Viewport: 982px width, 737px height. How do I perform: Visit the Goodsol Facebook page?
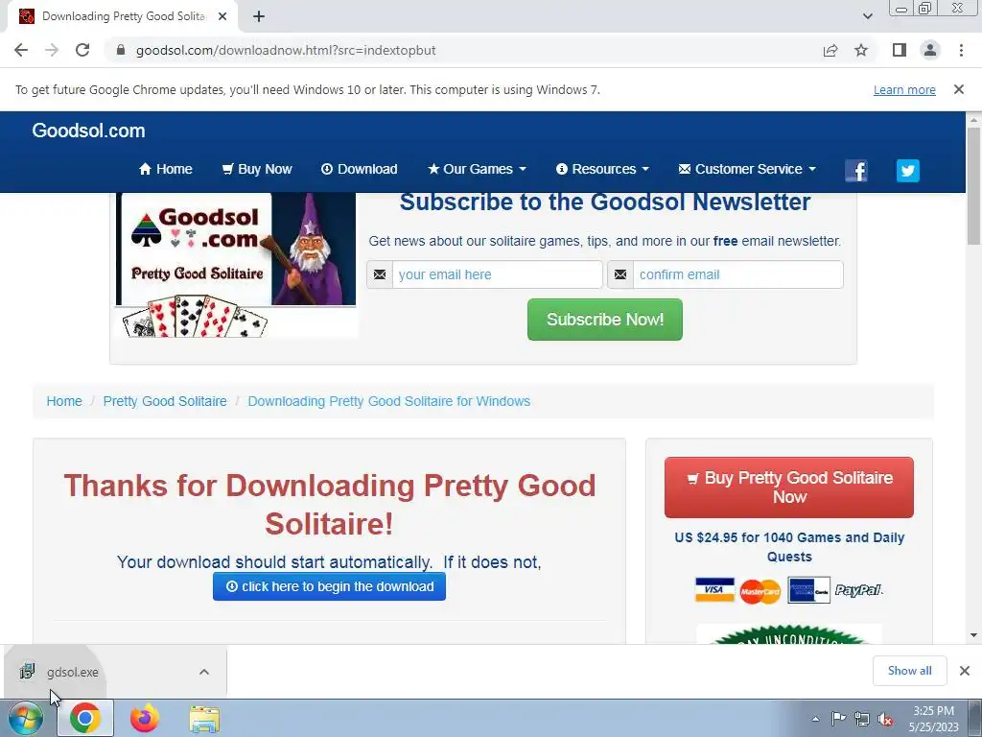pos(856,171)
